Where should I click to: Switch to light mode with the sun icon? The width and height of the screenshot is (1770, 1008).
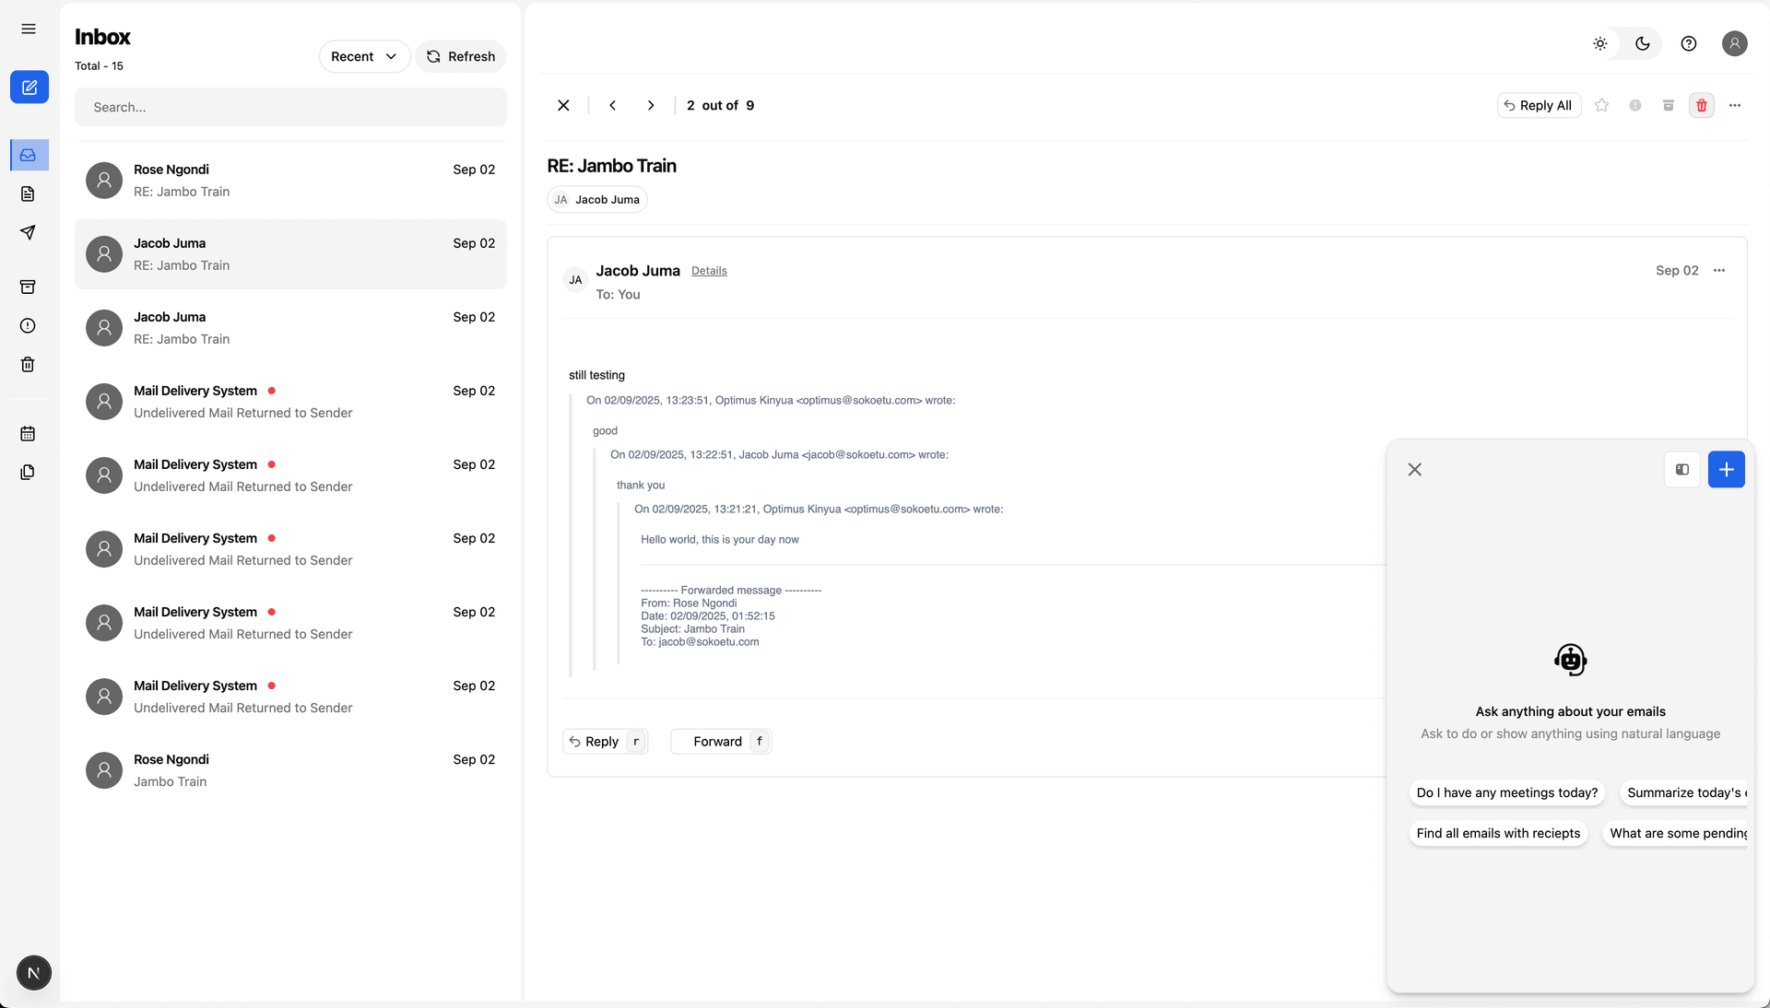point(1599,43)
